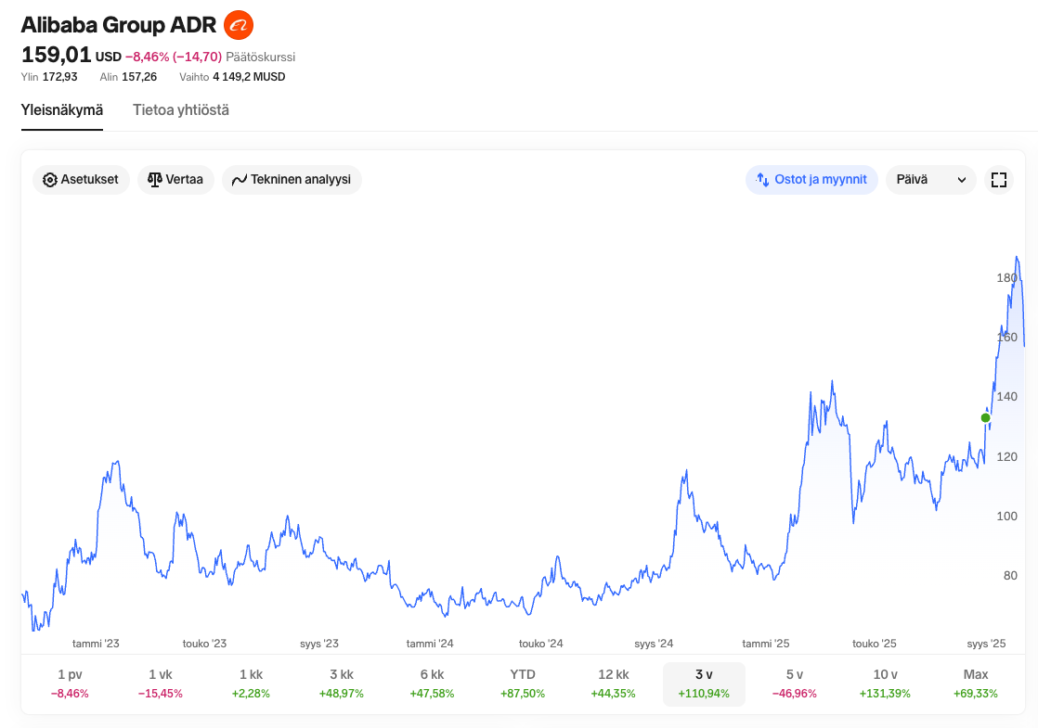Click the 80 price axis label
This screenshot has width=1038, height=728.
[x=1010, y=575]
